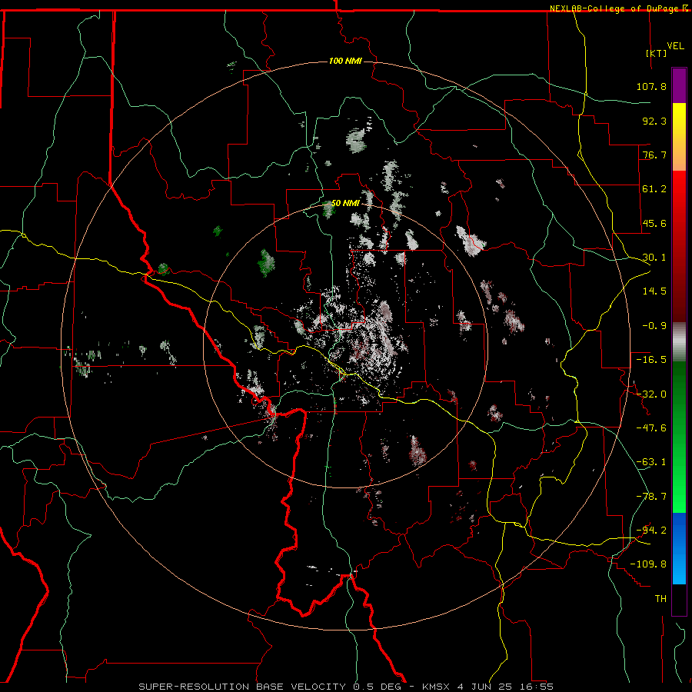Click the [KT] units label
Viewport: 692px width, 692px height.
tap(656, 53)
